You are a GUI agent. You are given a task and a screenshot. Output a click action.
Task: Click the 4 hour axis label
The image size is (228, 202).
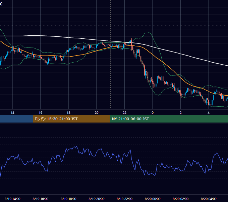click(209, 113)
